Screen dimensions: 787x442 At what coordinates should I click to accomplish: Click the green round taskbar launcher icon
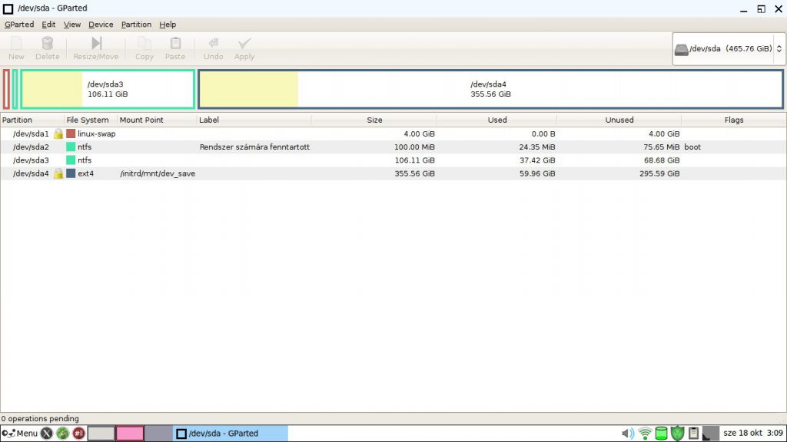click(62, 433)
